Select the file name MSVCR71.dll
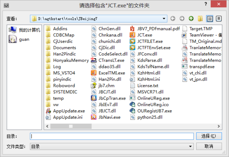This screenshot has width=229, height=157. [150, 92]
